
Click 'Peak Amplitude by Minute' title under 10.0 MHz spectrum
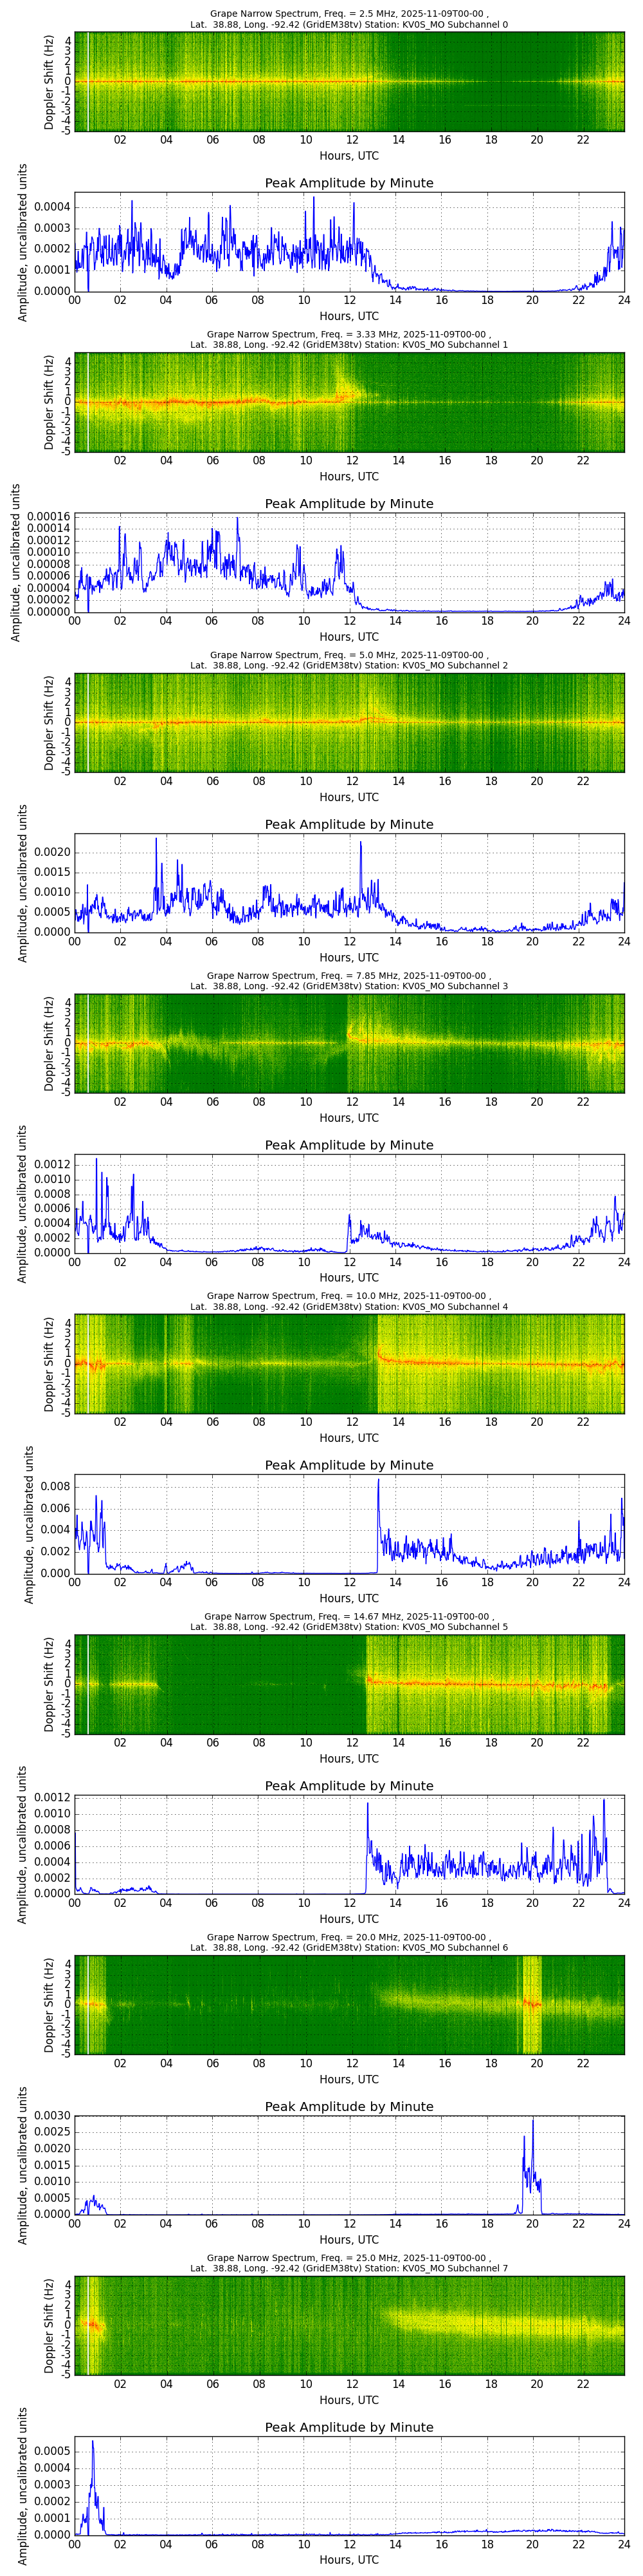(x=349, y=1466)
